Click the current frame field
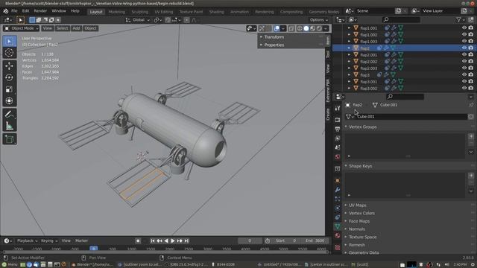Image resolution: width=477 pixels, height=268 pixels. 250,240
